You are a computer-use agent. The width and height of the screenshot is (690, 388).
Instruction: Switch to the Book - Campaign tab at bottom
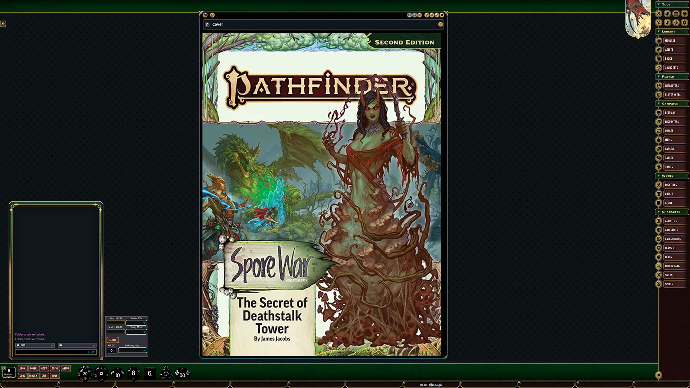click(x=431, y=385)
